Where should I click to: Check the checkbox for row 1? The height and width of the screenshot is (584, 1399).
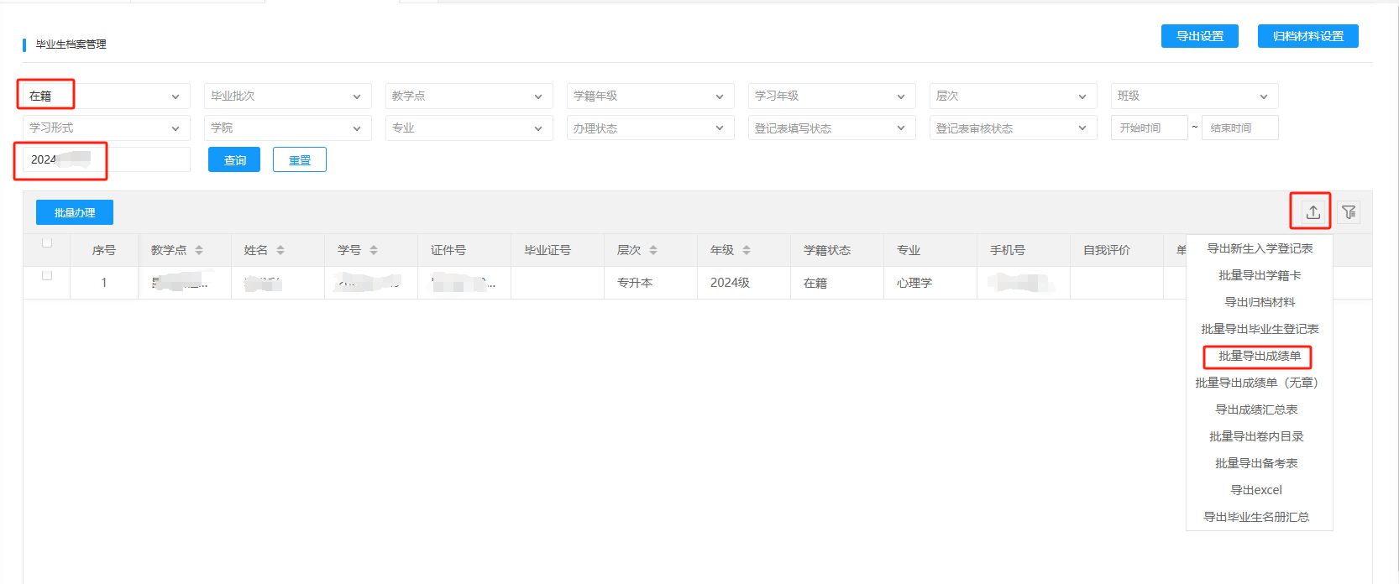47,276
